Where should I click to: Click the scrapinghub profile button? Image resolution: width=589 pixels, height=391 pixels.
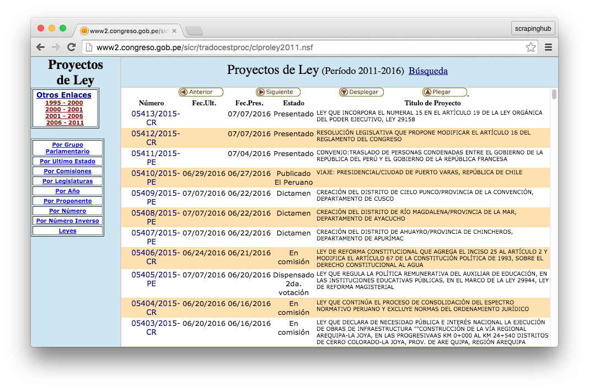pos(533,28)
